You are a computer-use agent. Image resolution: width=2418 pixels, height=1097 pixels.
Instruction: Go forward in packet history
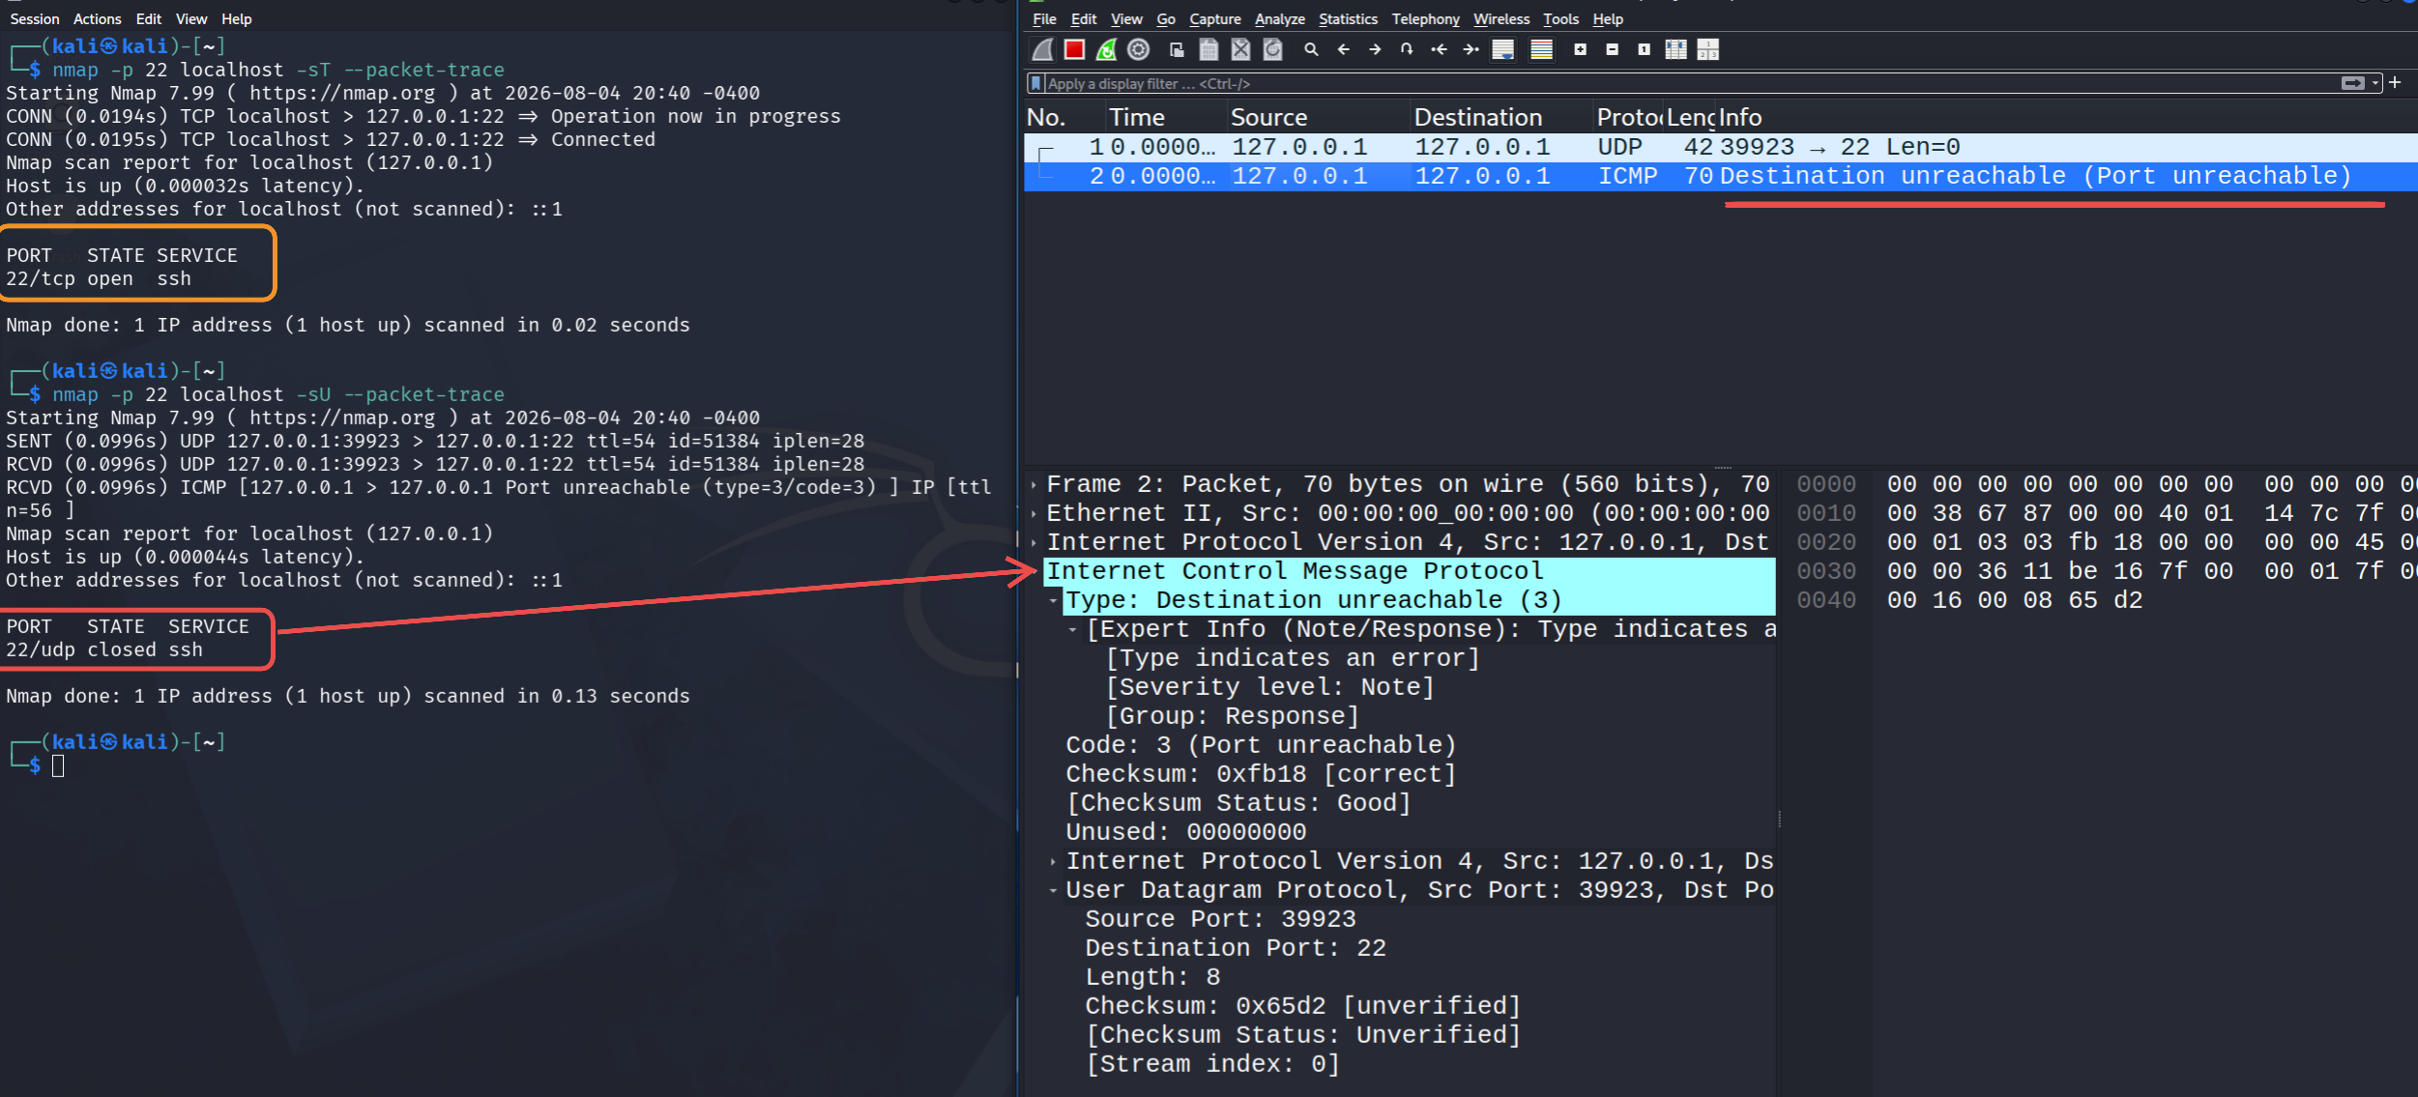pos(1375,49)
